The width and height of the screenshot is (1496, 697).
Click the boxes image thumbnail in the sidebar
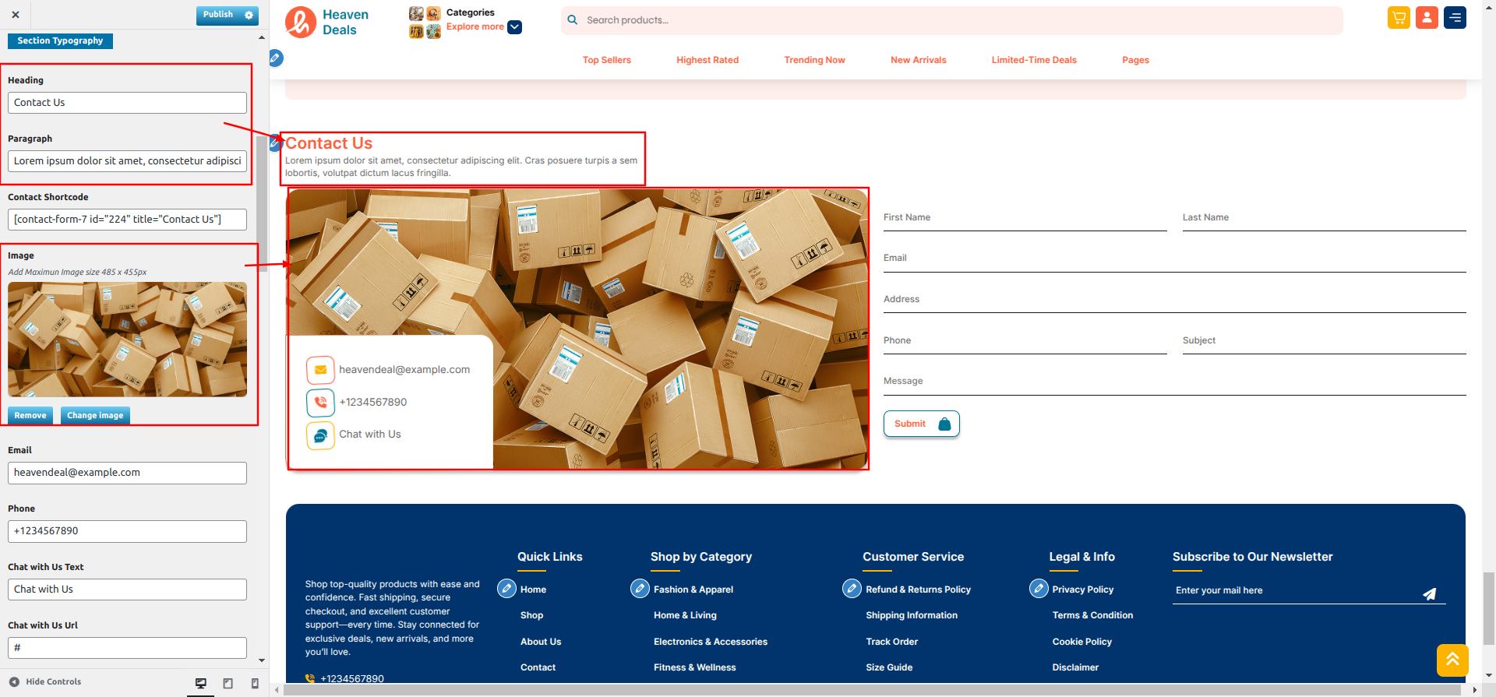pyautogui.click(x=127, y=340)
